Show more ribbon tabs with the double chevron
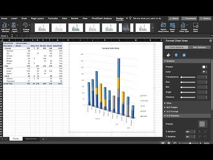The image size is (213, 160). pos(127,18)
